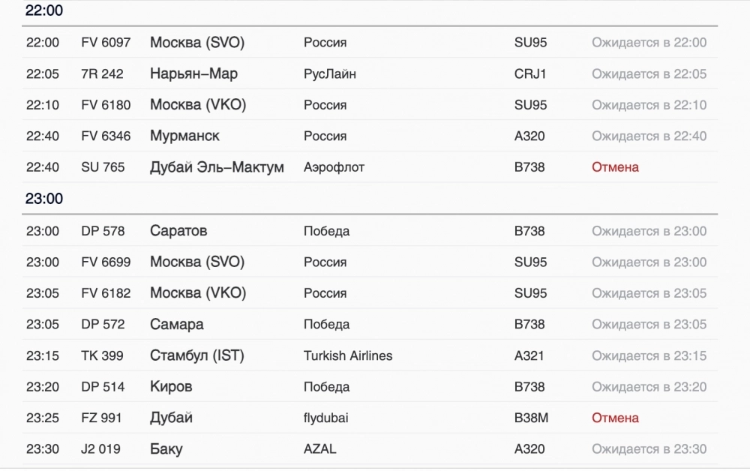This screenshot has height=471, width=750.
Task: Click CRJ1 aircraft type for РусЛайн flight
Action: 531,74
